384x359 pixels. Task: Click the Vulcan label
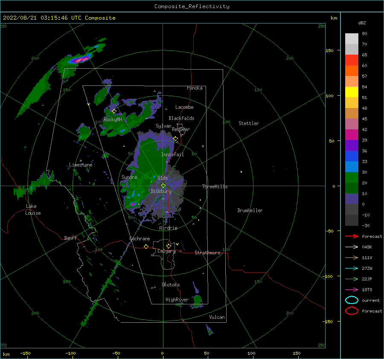point(217,317)
